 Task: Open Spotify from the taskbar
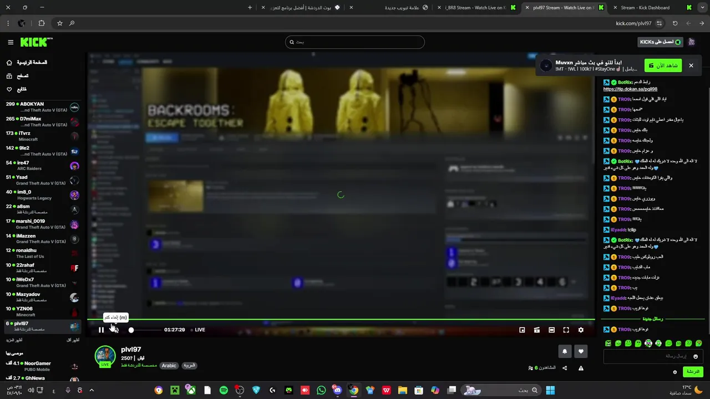point(224,390)
